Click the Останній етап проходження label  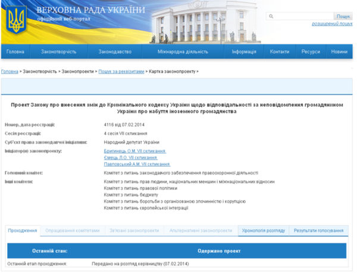coord(37,264)
